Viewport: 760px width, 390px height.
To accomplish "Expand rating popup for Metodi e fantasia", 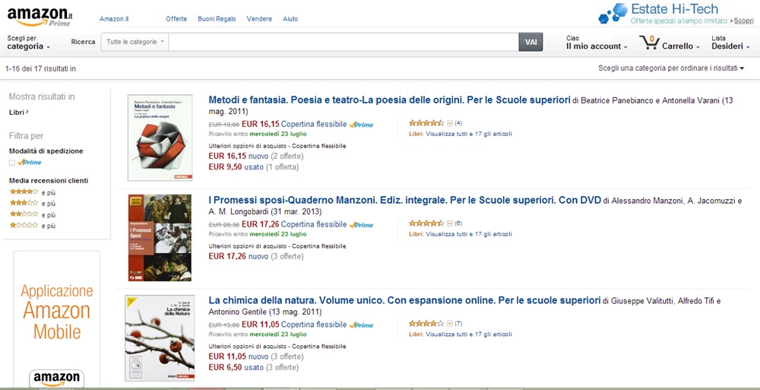I will [x=449, y=123].
